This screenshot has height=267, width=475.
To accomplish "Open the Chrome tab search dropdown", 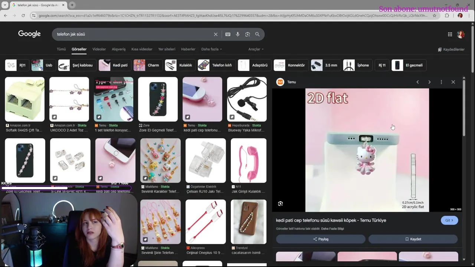I will pos(5,5).
